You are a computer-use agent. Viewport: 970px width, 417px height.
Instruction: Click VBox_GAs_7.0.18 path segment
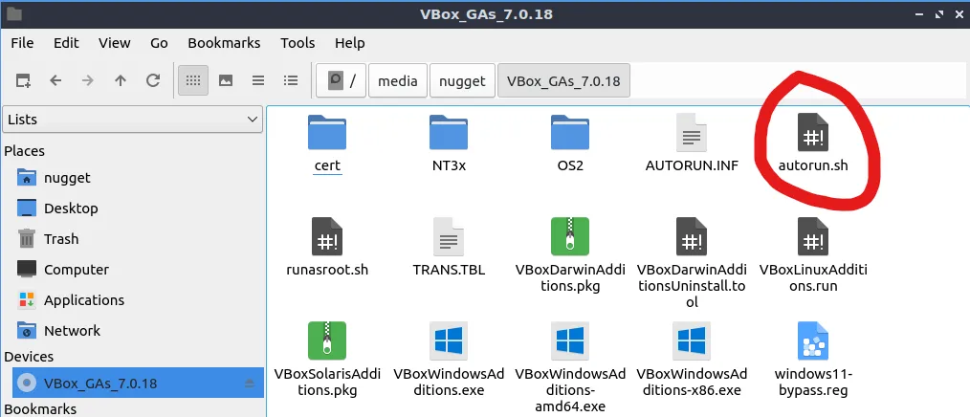563,80
